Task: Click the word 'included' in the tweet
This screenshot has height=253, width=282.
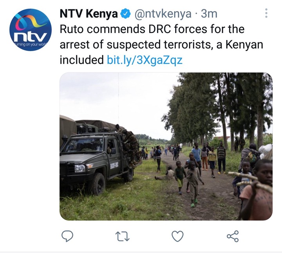Action: (81, 60)
